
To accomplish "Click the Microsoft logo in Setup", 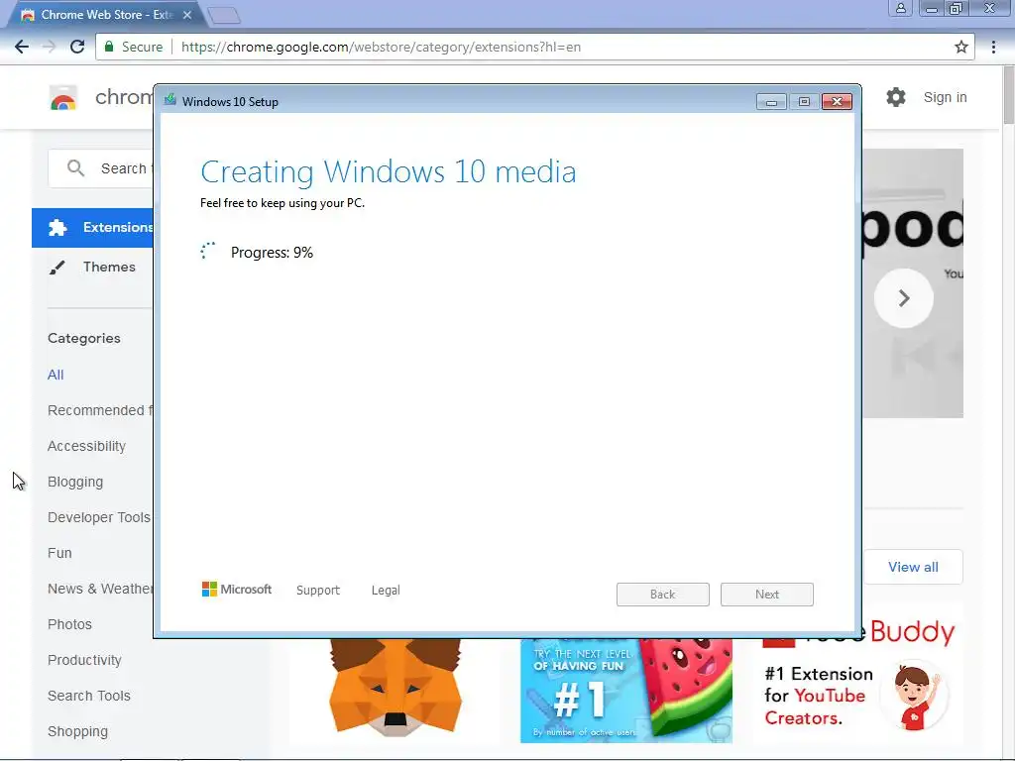I will click(237, 589).
